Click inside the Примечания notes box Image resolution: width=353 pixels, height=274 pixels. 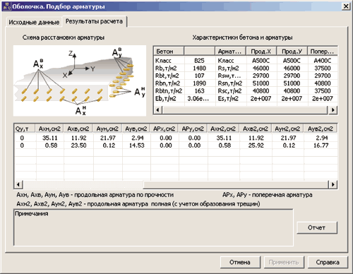(x=153, y=227)
